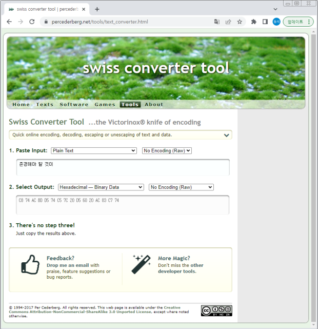
Task: Open the Plain Text input format dropdown
Action: 94,151
